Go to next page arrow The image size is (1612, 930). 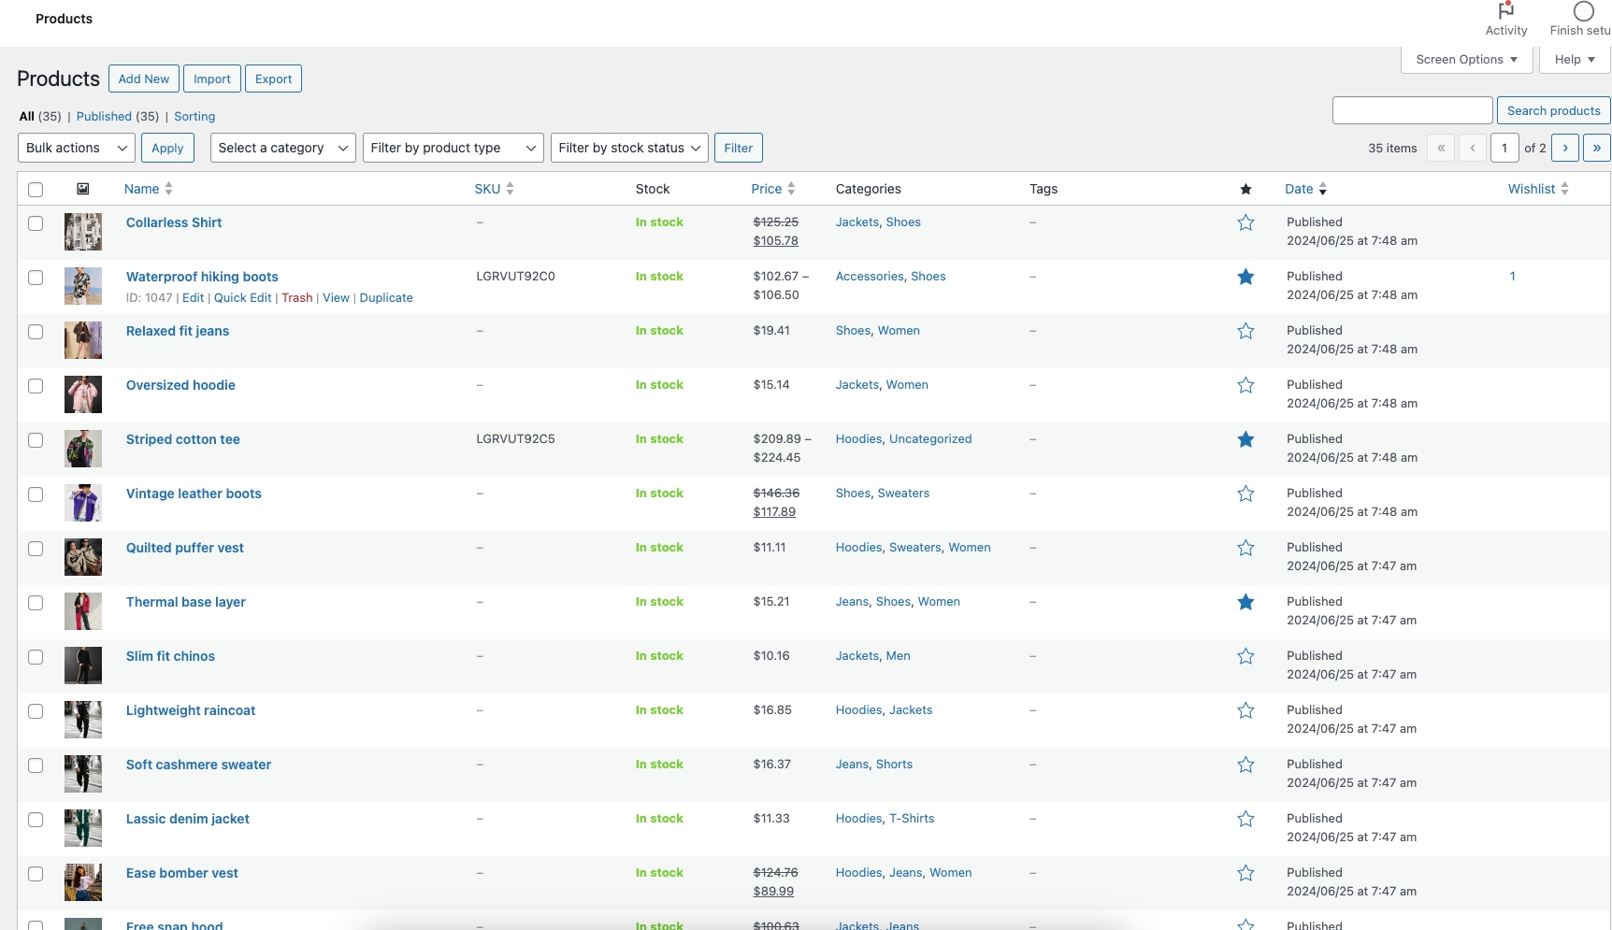1564,148
